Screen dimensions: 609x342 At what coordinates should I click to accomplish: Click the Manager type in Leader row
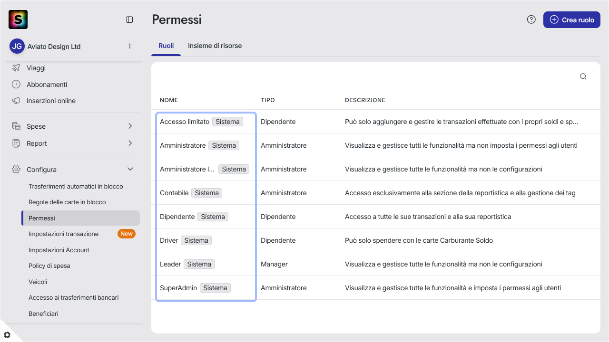(x=274, y=264)
